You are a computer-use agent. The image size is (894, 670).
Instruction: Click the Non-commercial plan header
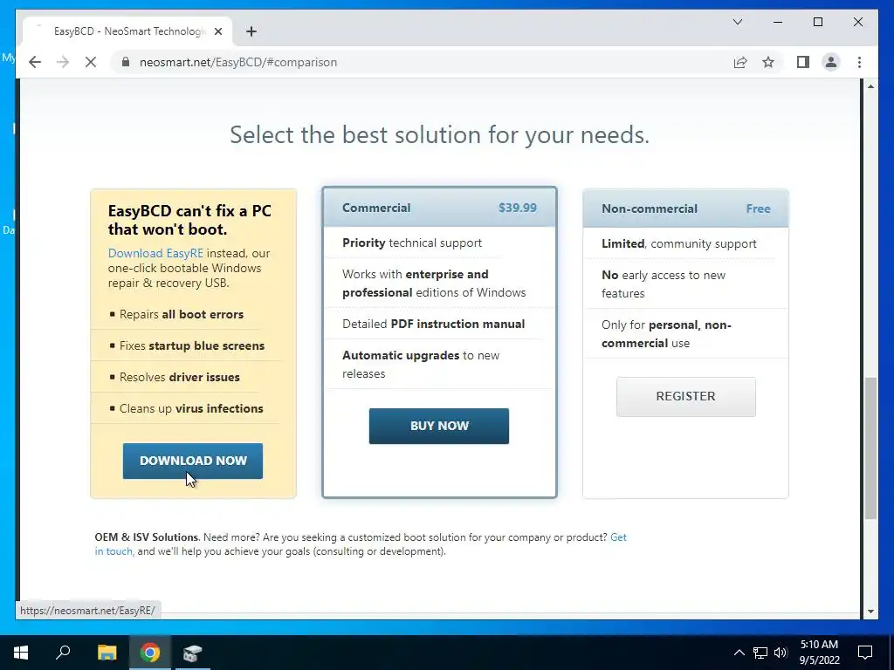[686, 209]
